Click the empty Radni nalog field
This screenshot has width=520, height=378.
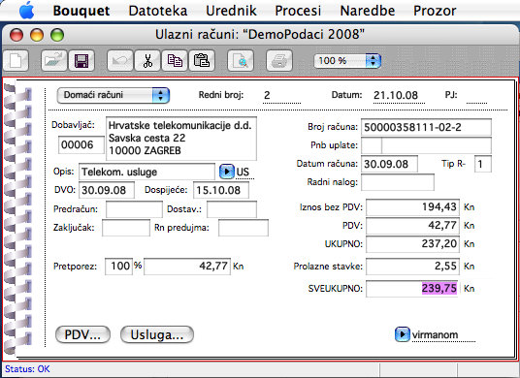pyautogui.click(x=398, y=182)
